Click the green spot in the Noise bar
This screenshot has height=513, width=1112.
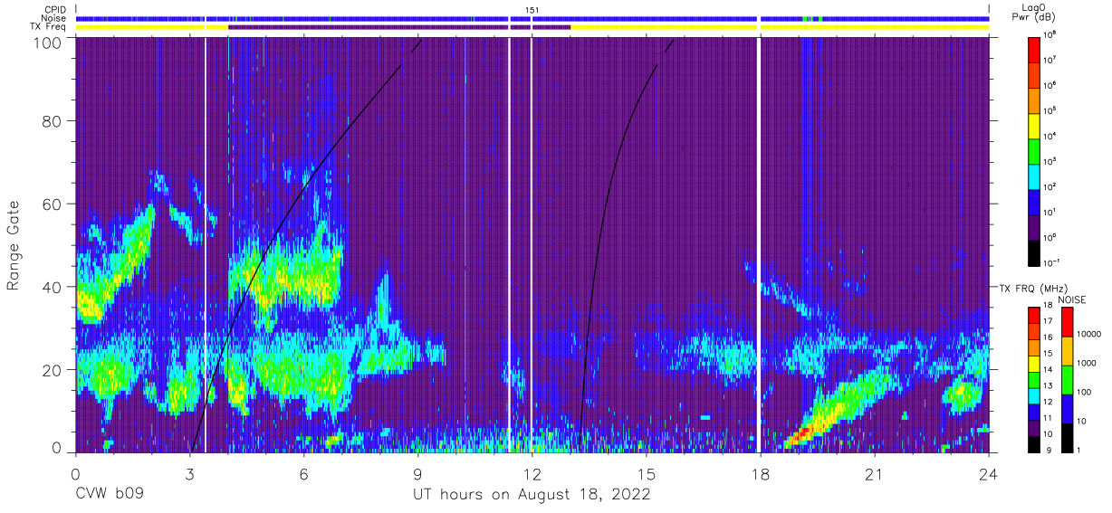click(806, 18)
